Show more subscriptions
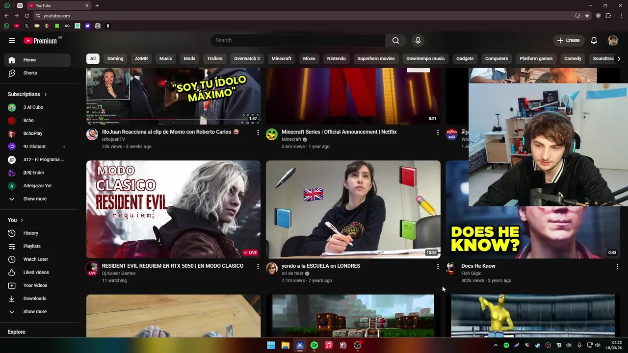 (37, 199)
